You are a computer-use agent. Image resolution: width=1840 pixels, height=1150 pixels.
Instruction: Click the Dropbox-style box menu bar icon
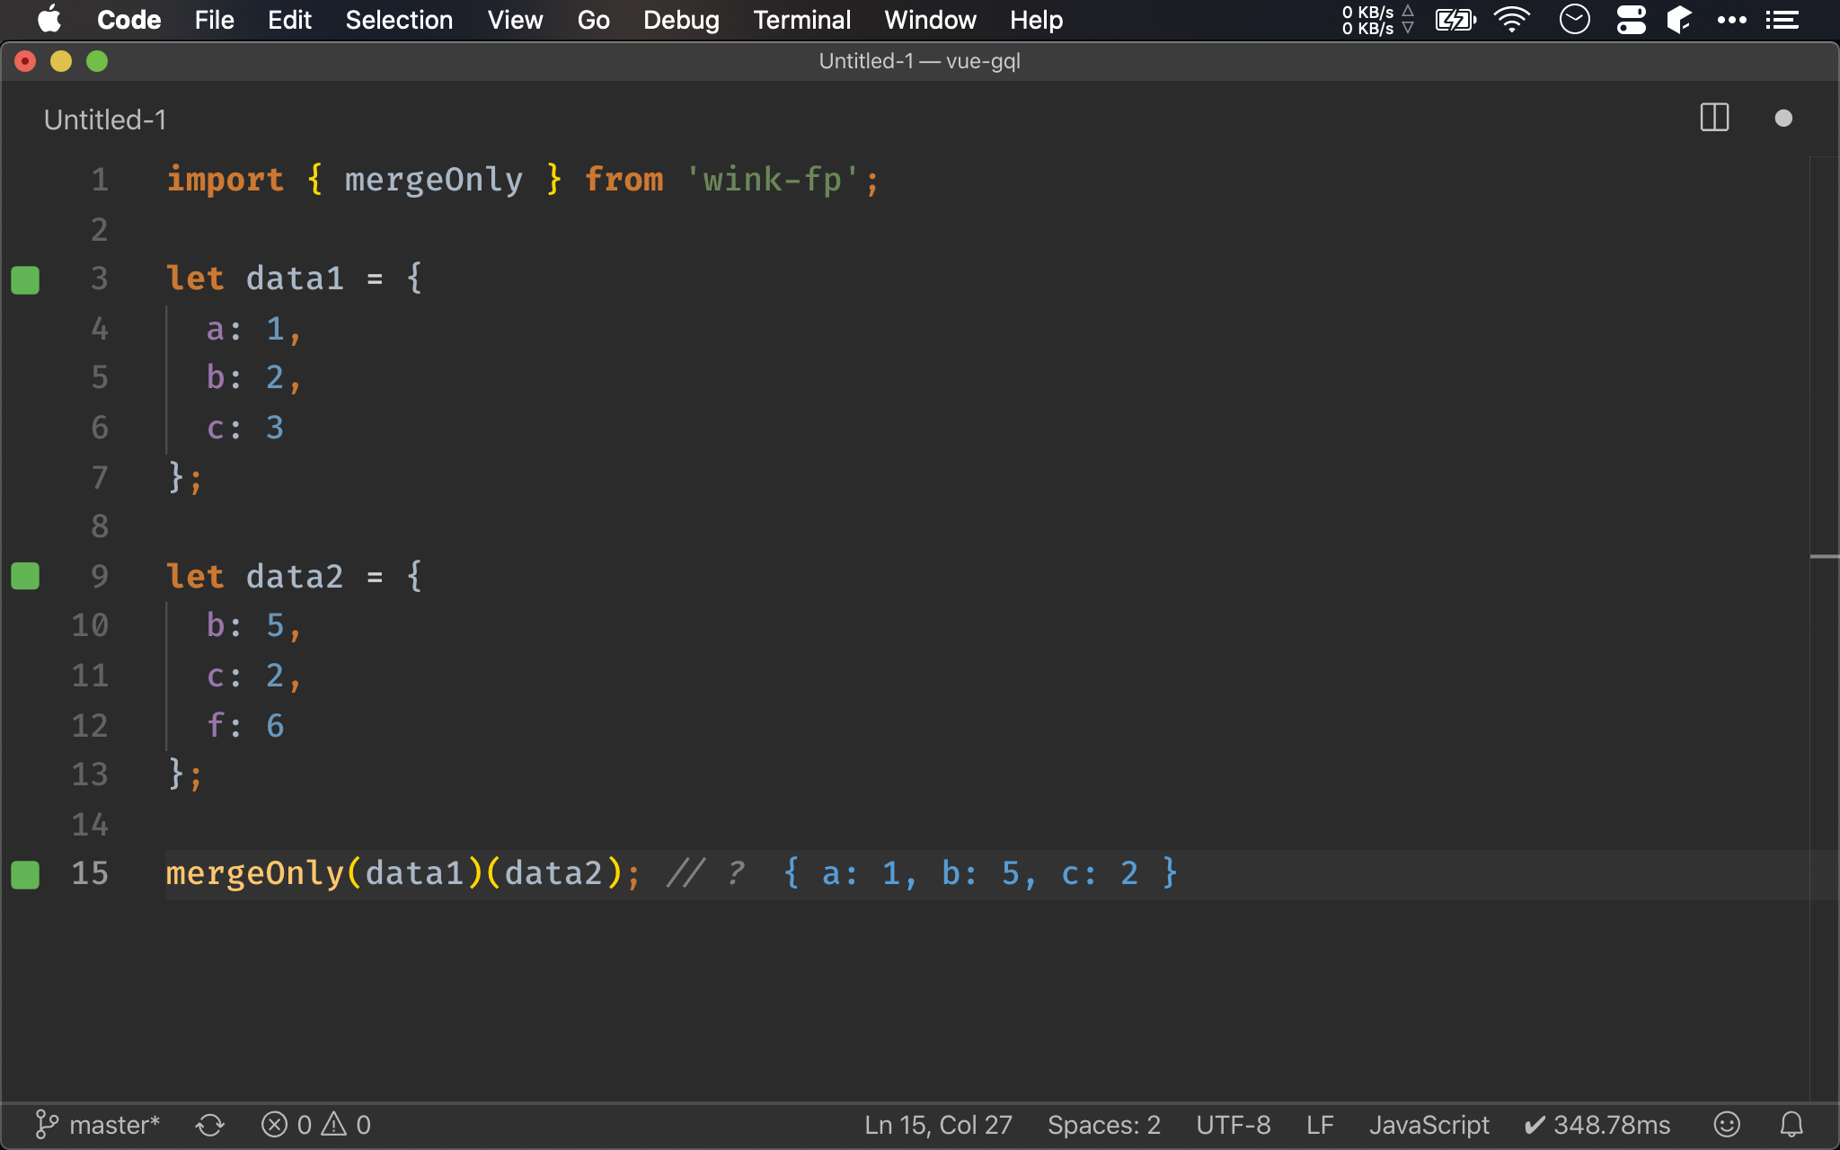coord(1678,20)
